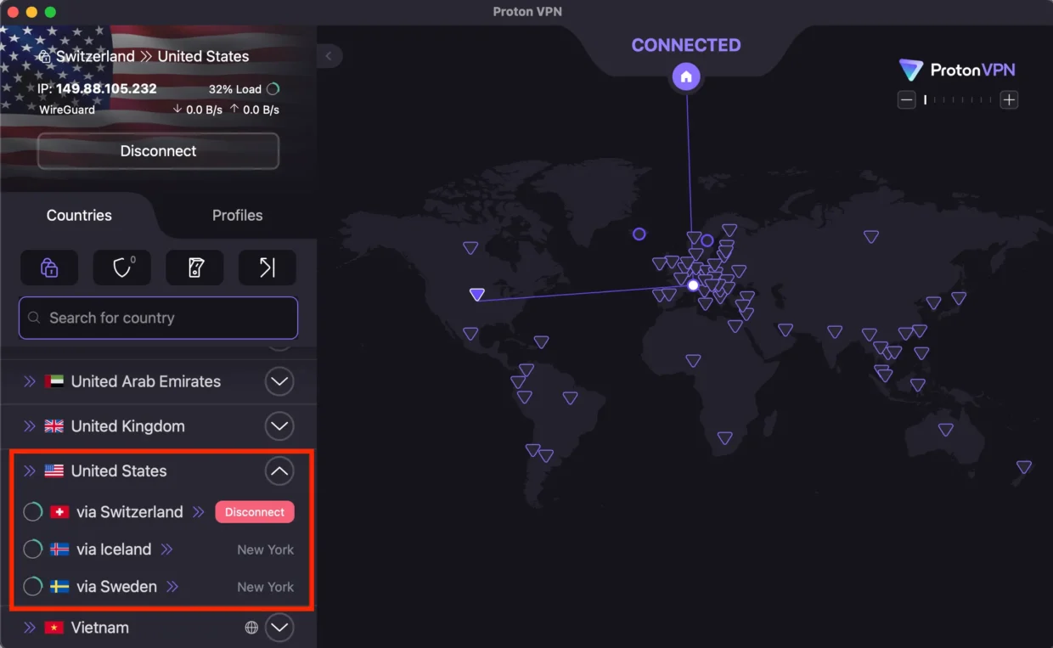Click the Search for country field

coord(159,318)
